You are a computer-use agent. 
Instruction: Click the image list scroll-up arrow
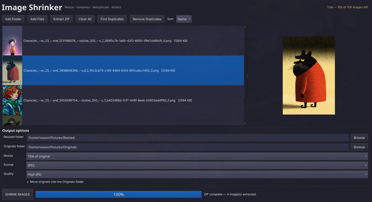coord(245,27)
